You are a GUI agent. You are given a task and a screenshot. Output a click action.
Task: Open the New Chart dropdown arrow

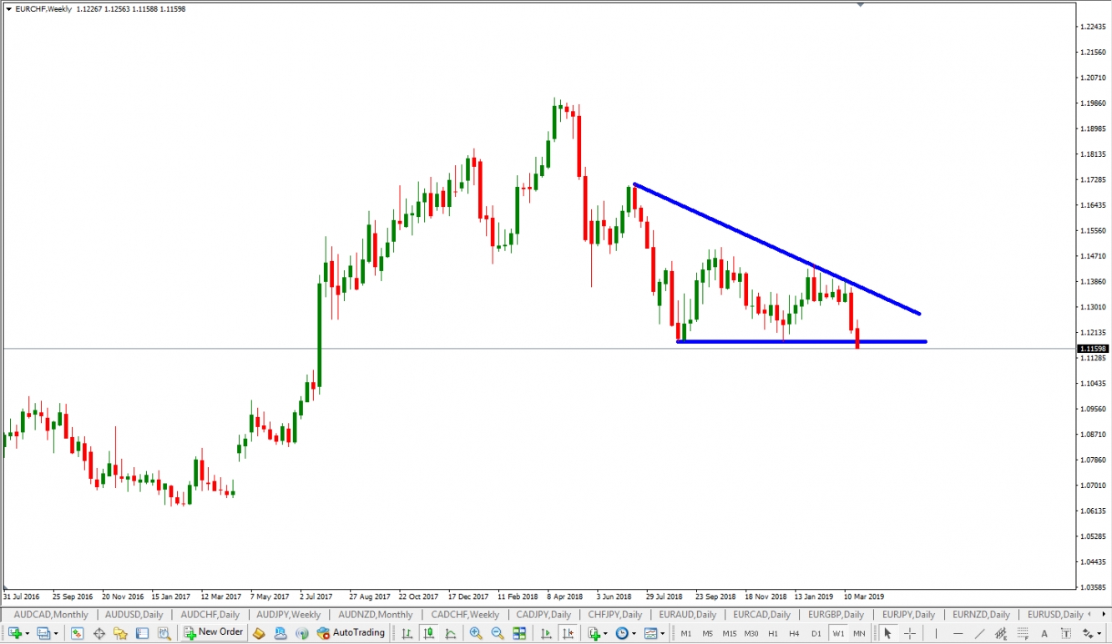pyautogui.click(x=28, y=633)
